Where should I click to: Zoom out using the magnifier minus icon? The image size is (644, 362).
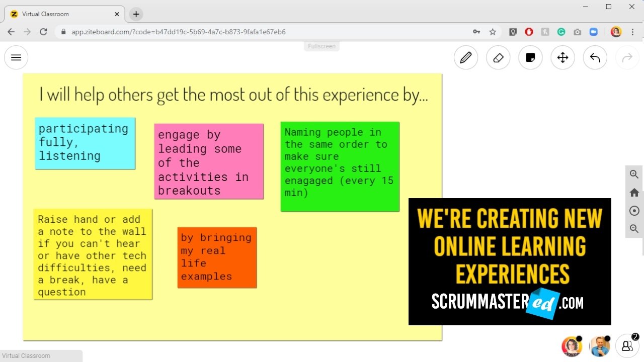634,229
